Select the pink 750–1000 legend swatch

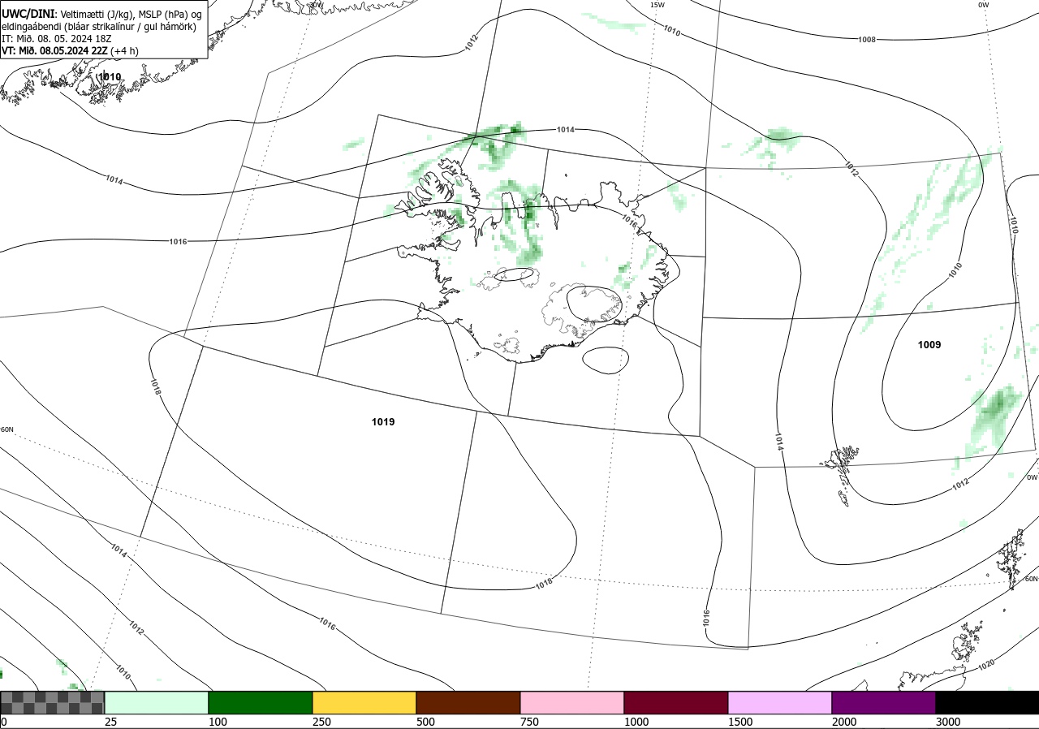point(572,702)
